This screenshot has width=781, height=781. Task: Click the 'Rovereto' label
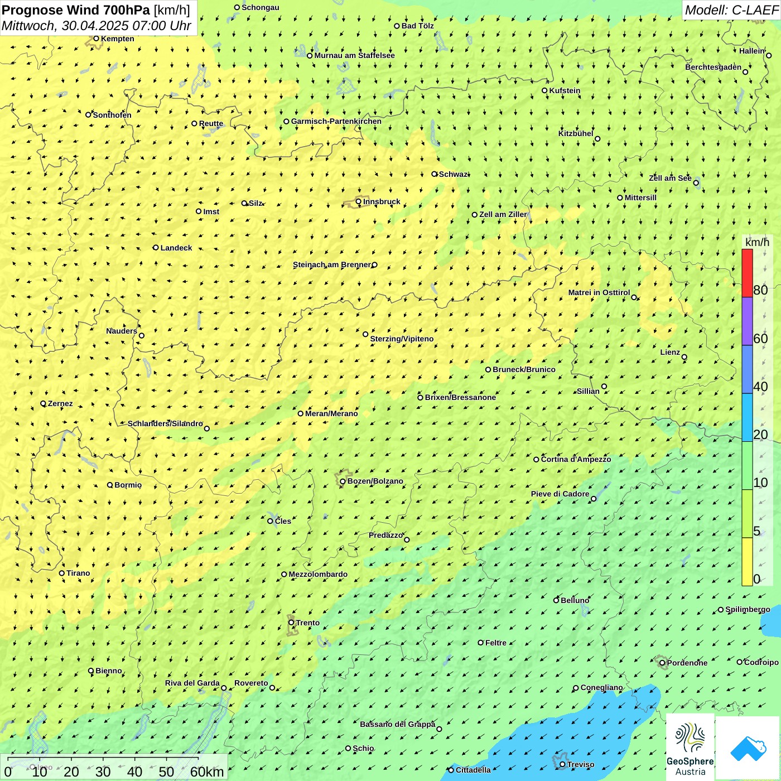pos(251,683)
